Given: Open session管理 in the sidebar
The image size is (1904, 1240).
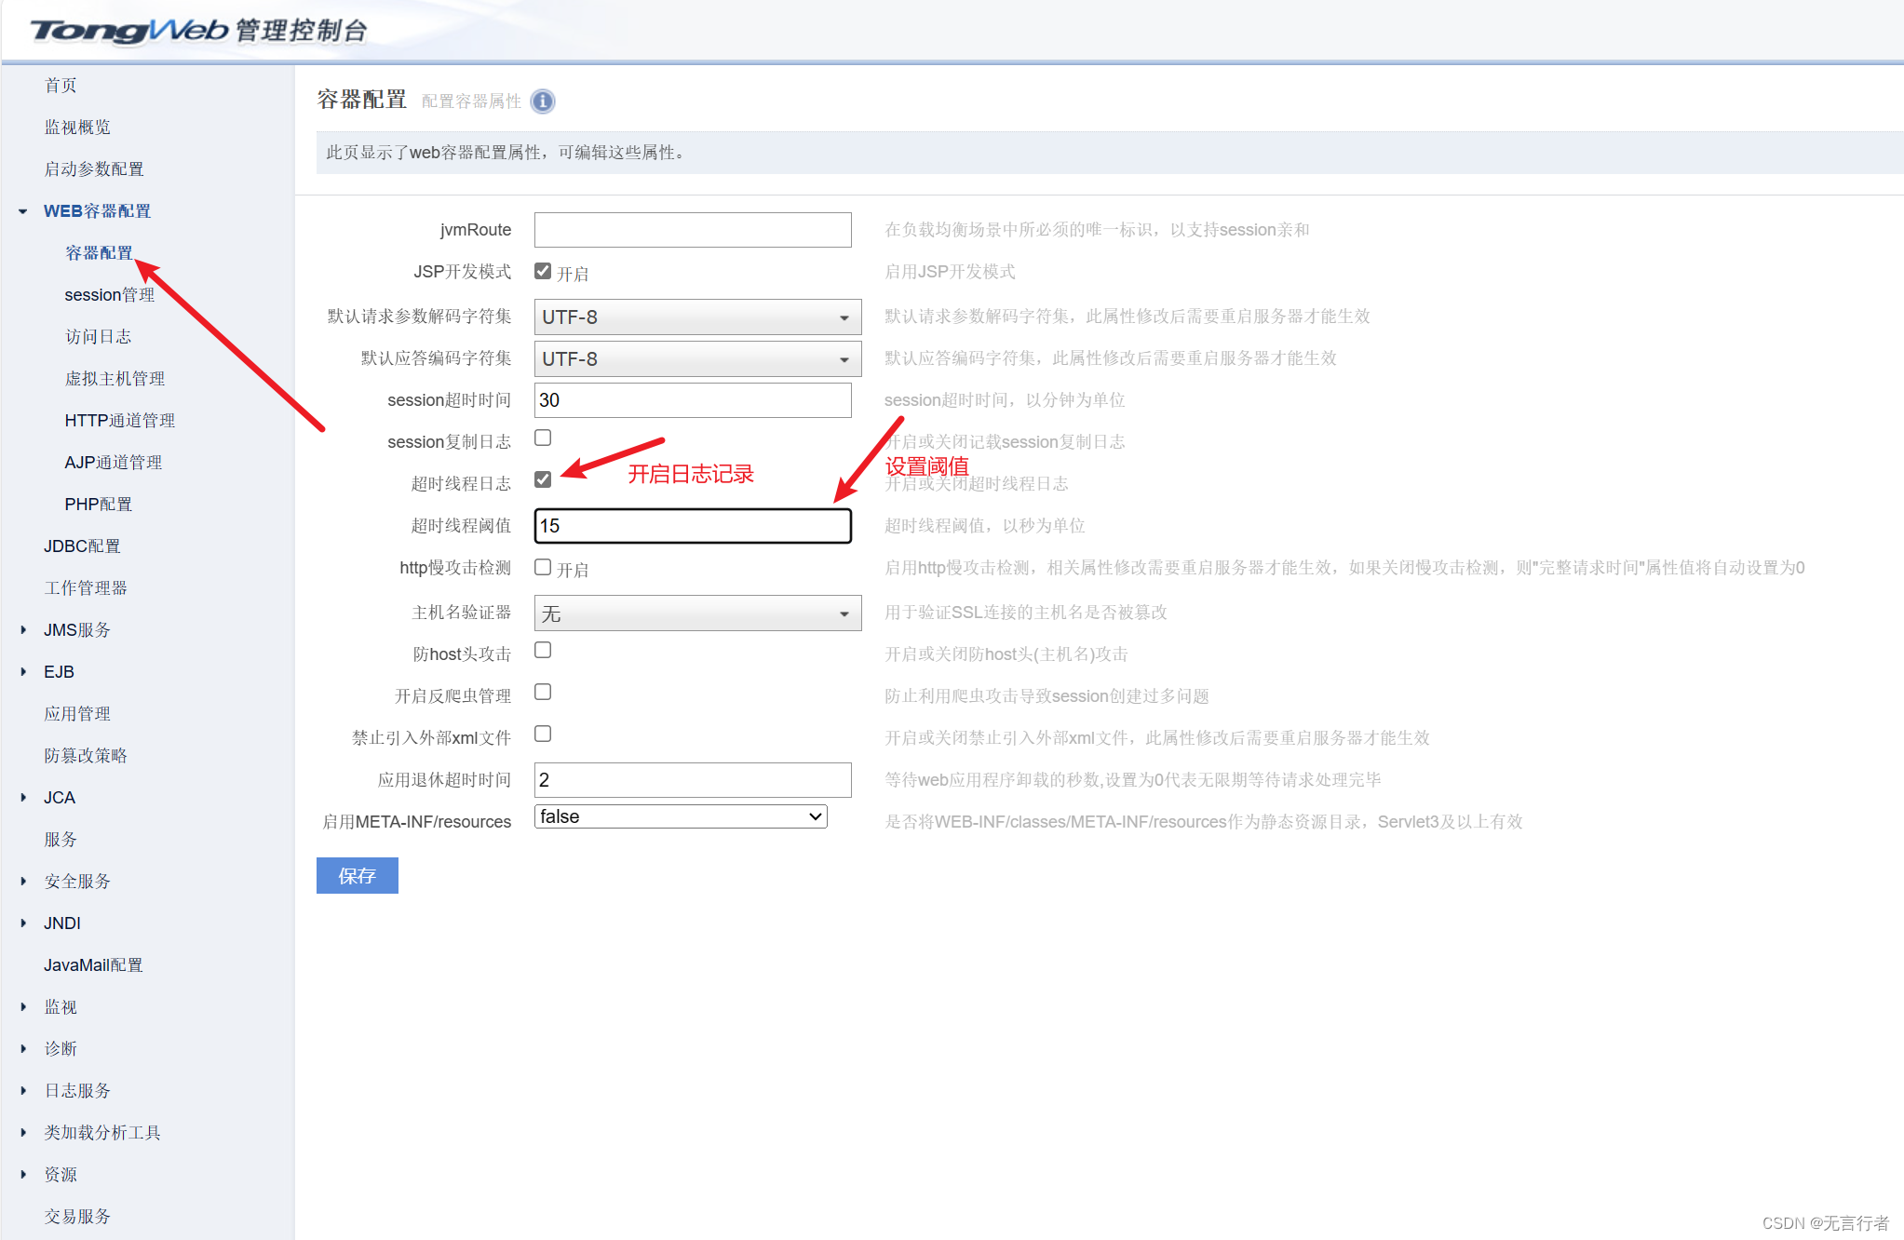Looking at the screenshot, I should pos(109,295).
